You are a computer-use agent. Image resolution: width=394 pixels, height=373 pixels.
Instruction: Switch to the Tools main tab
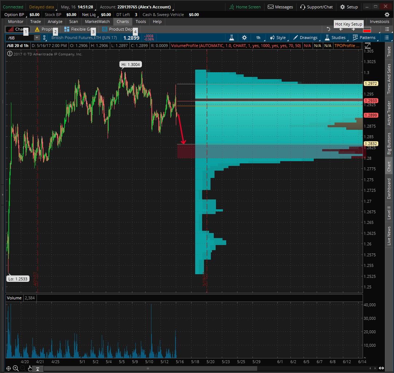[x=141, y=22]
